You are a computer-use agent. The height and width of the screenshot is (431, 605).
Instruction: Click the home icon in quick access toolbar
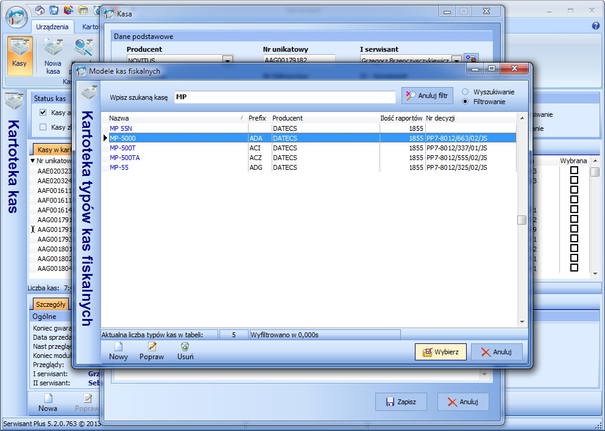[x=40, y=10]
